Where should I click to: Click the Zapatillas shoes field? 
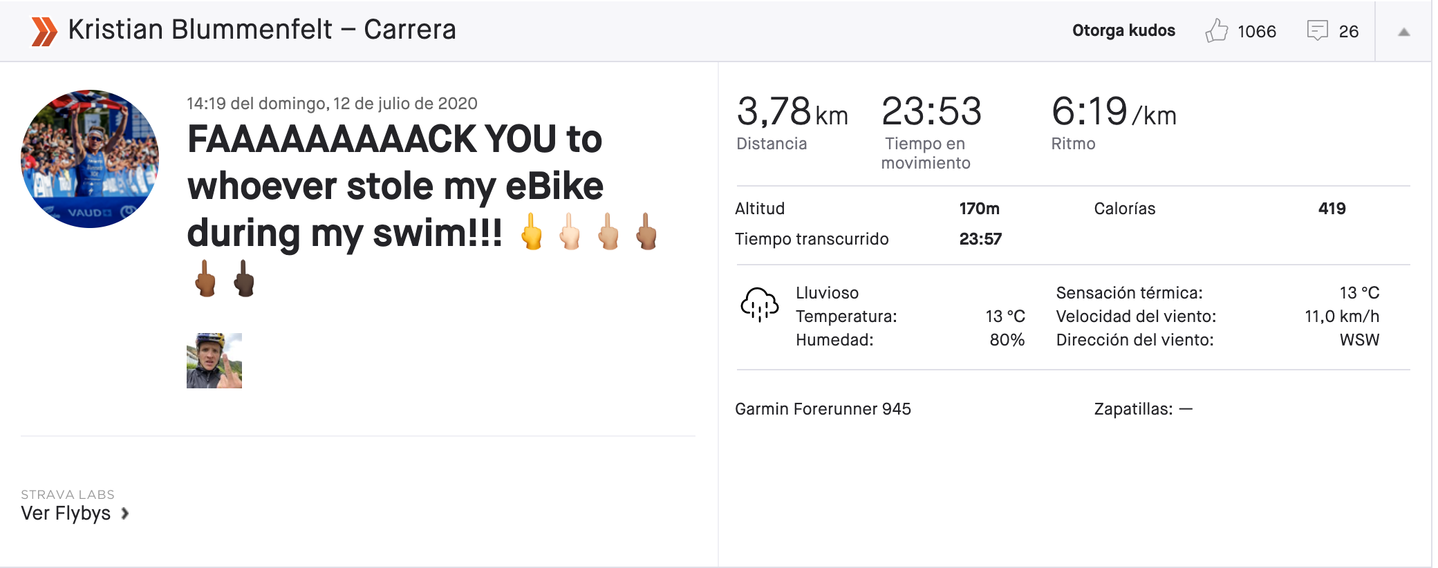(1143, 409)
